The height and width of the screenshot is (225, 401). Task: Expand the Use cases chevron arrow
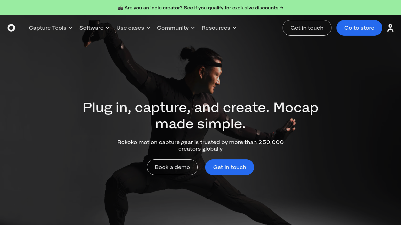pos(148,28)
